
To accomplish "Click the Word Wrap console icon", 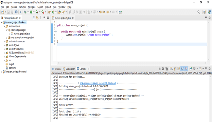I will click(x=179, y=69).
